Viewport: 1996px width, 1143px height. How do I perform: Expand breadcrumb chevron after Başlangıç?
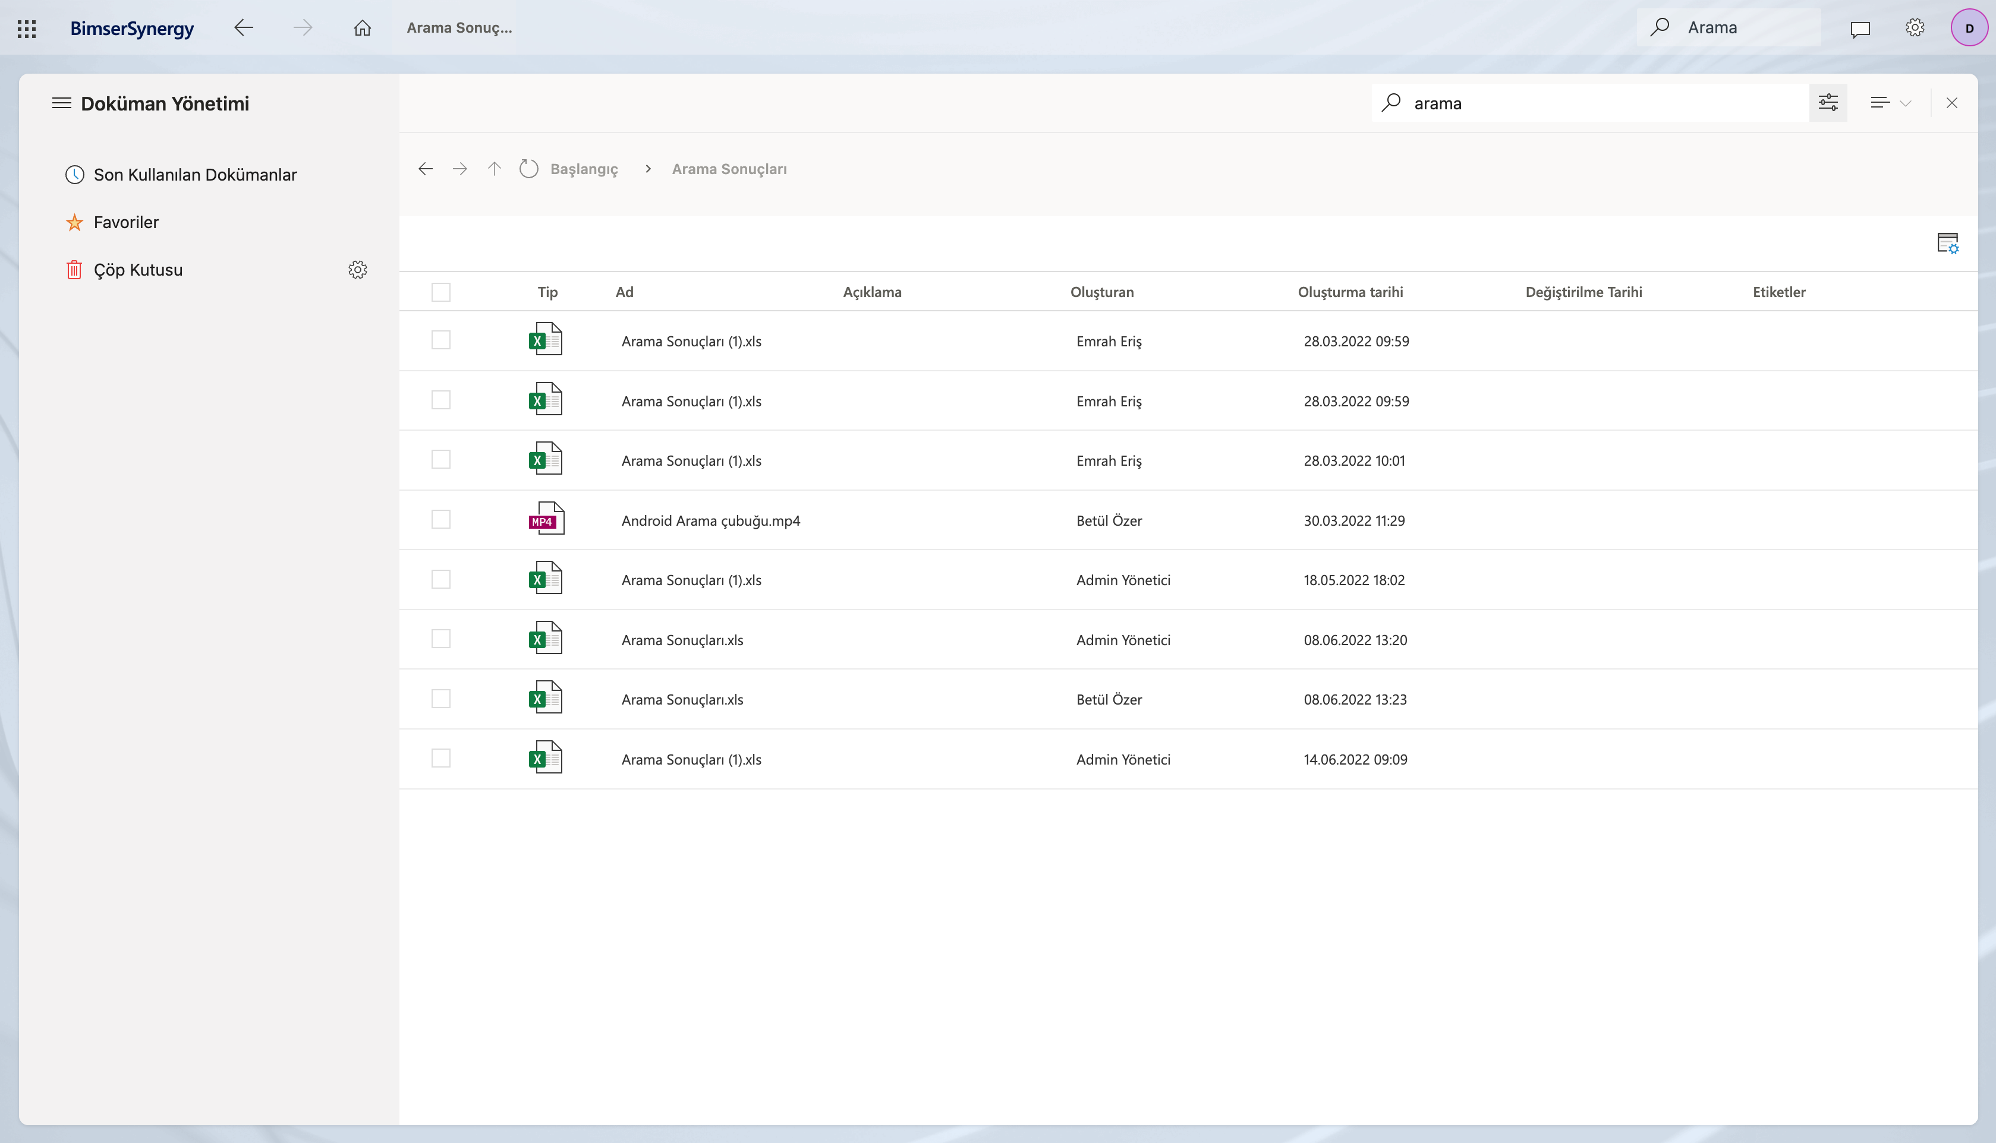point(648,169)
